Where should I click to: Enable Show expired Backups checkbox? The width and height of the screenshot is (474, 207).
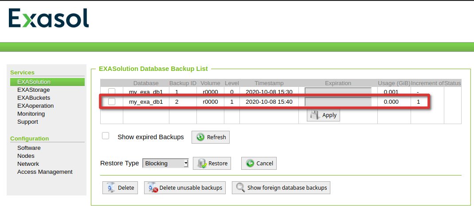106,136
